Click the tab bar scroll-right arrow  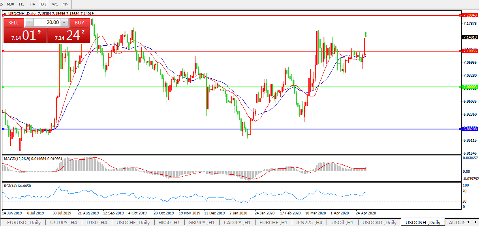tap(475, 223)
